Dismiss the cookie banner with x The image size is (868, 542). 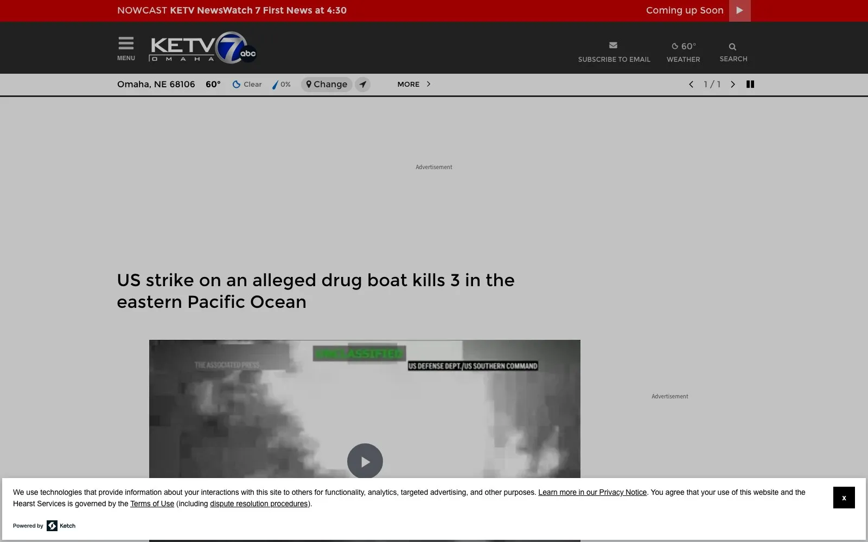pyautogui.click(x=844, y=498)
